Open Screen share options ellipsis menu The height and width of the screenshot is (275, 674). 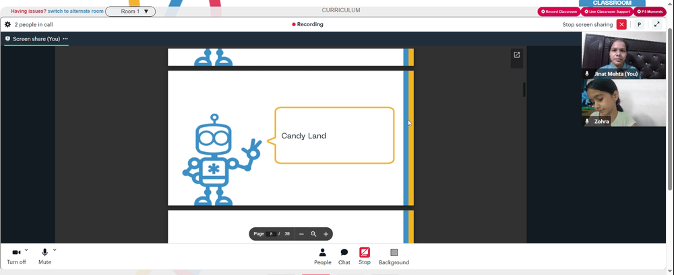pos(65,38)
